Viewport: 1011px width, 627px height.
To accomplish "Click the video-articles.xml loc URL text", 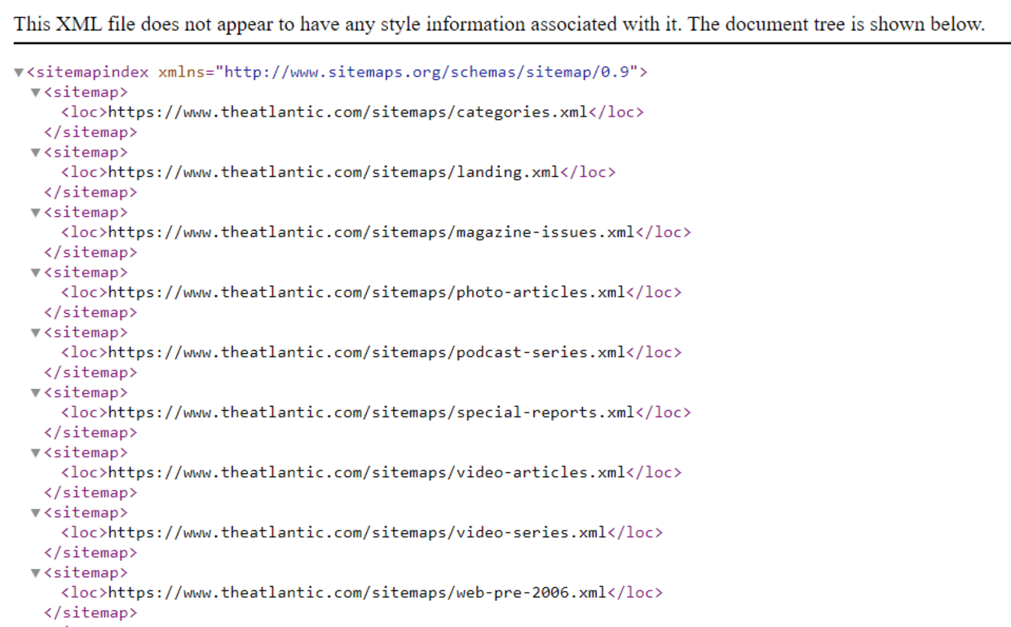I will pos(366,473).
